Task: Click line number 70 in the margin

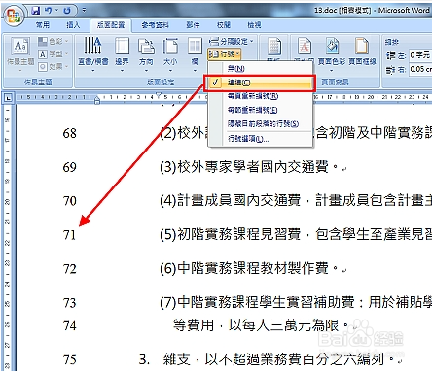Action: tap(70, 201)
